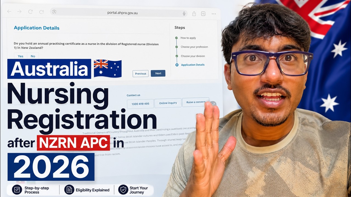The height and width of the screenshot is (197, 351).
Task: Click the Application Details heading
Action: tap(37, 28)
